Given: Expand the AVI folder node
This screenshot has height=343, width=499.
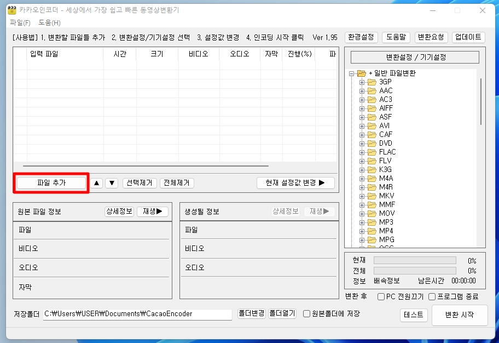Looking at the screenshot, I should pyautogui.click(x=362, y=126).
